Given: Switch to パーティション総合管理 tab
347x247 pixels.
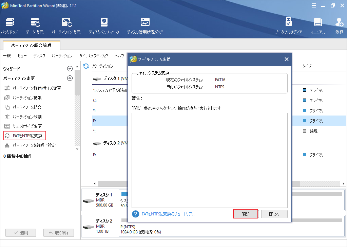Looking at the screenshot, I should (x=31, y=45).
